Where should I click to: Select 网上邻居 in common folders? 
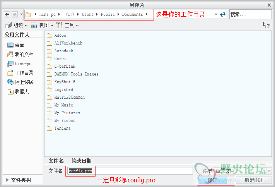pos(20,82)
